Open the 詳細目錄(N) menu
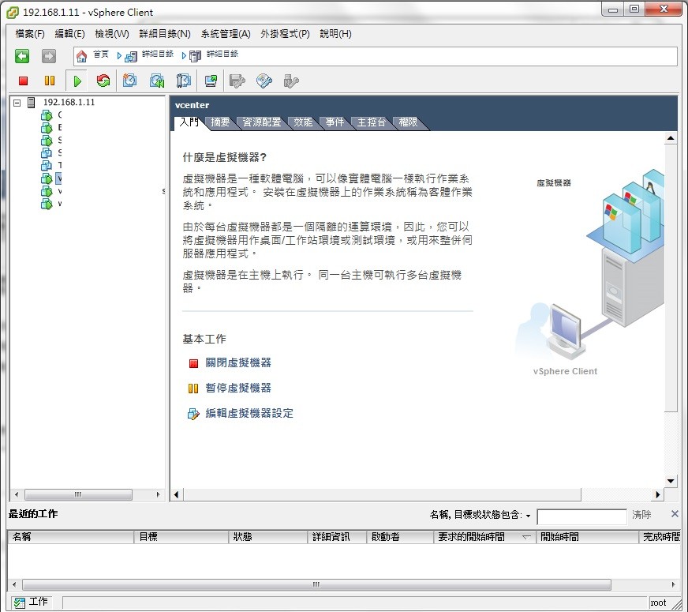This screenshot has width=688, height=612. (x=165, y=34)
